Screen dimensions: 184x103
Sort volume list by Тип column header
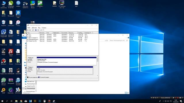tap(49, 33)
